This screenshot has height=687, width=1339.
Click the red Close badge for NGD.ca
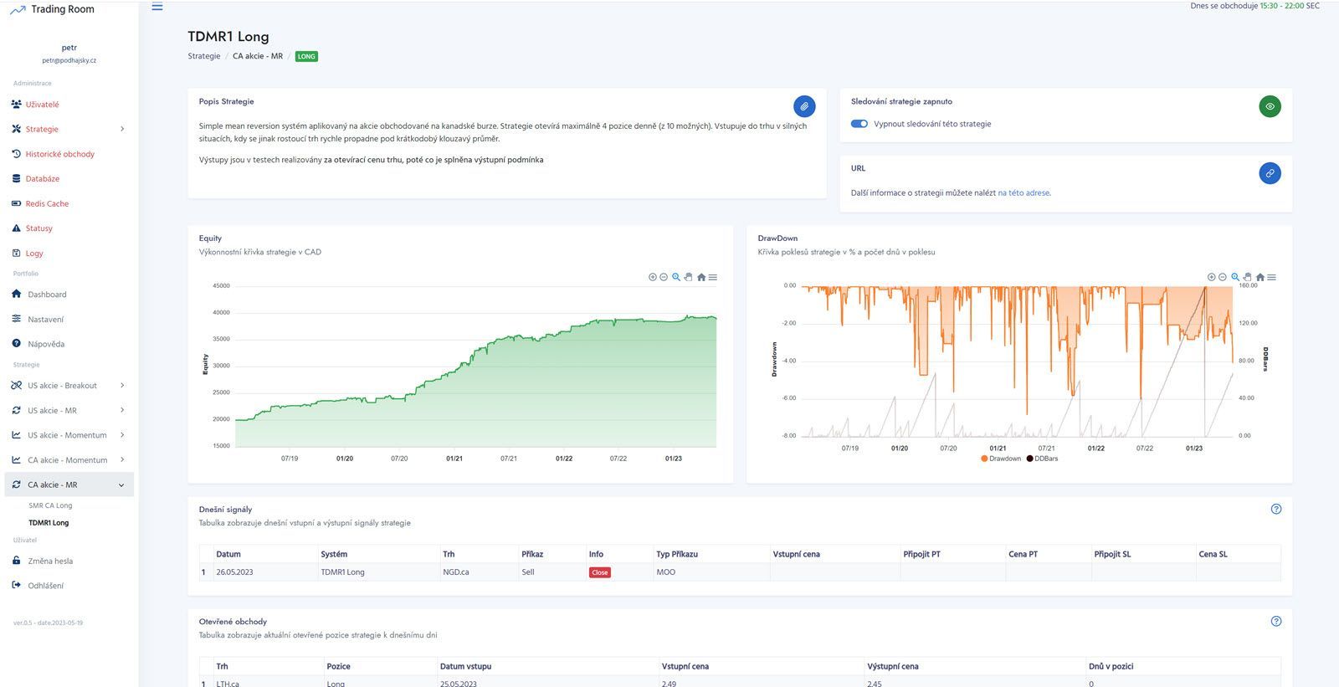click(x=599, y=572)
